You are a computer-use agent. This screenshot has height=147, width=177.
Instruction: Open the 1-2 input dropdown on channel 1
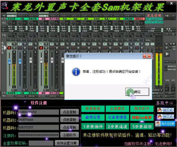[12, 16]
